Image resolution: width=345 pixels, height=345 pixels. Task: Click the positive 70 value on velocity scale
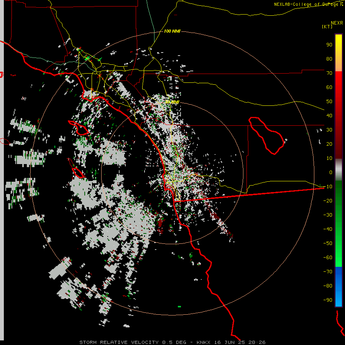(x=329, y=73)
